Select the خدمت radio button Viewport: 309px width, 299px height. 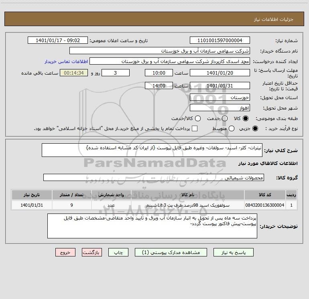tap(225, 118)
